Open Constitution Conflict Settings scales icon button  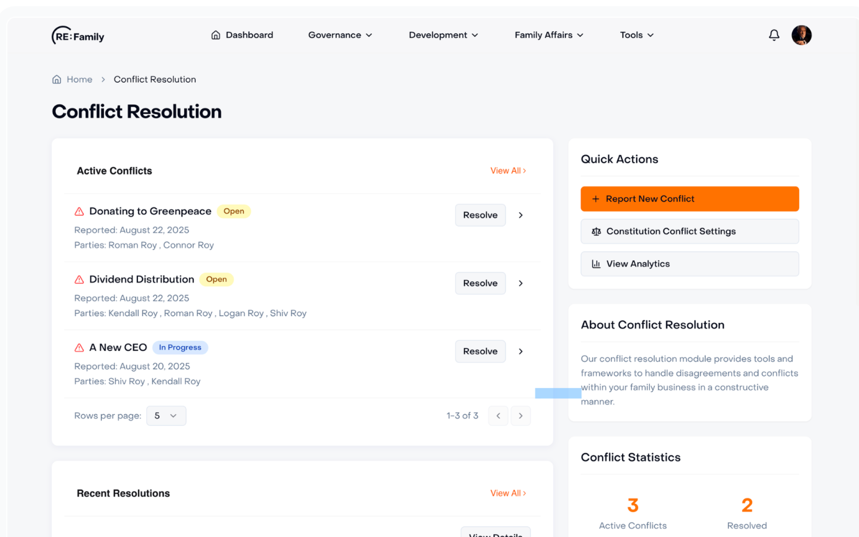point(596,232)
